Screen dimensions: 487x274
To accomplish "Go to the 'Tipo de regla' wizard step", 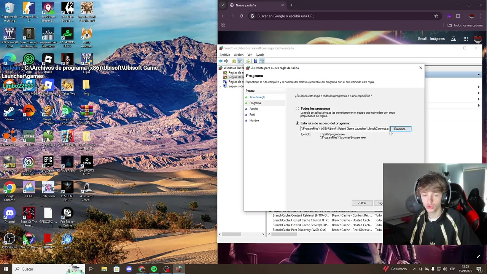I will (257, 97).
